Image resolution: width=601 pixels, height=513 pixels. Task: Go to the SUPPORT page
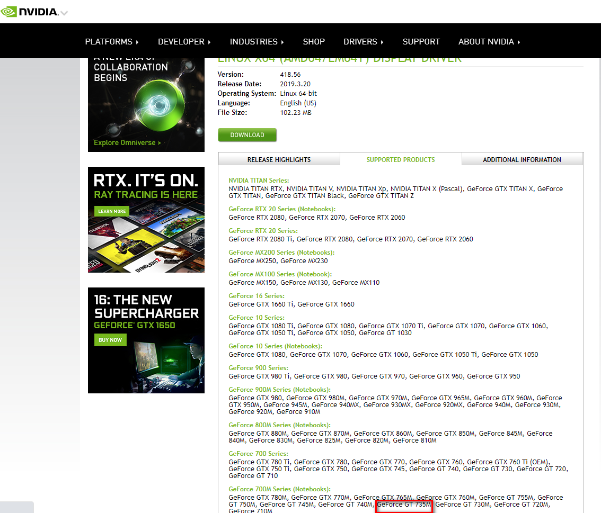tap(421, 42)
